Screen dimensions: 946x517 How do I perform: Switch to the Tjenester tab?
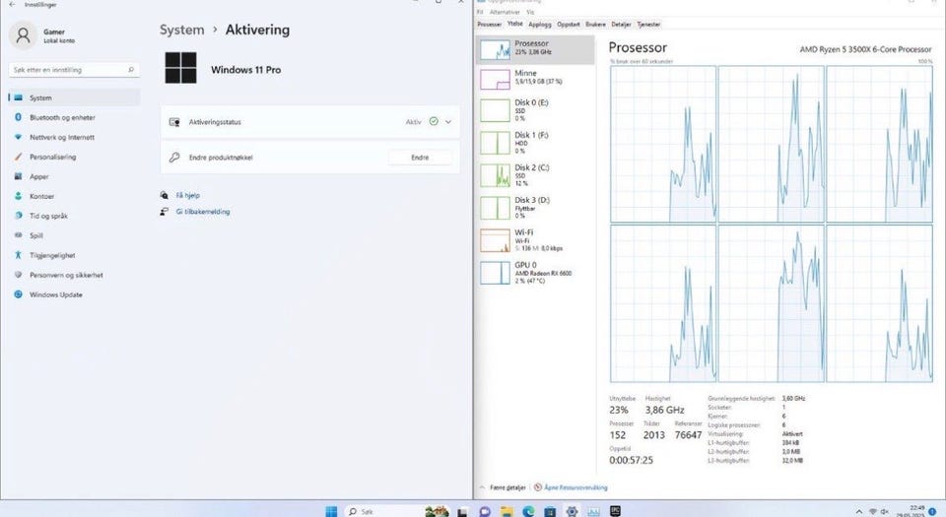648,25
